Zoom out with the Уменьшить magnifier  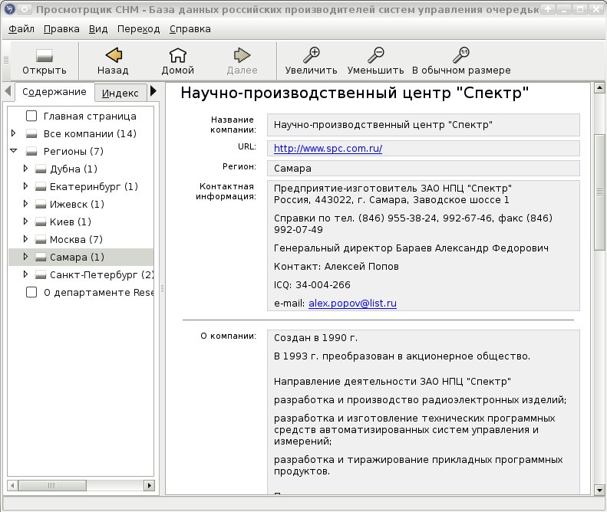click(x=375, y=55)
